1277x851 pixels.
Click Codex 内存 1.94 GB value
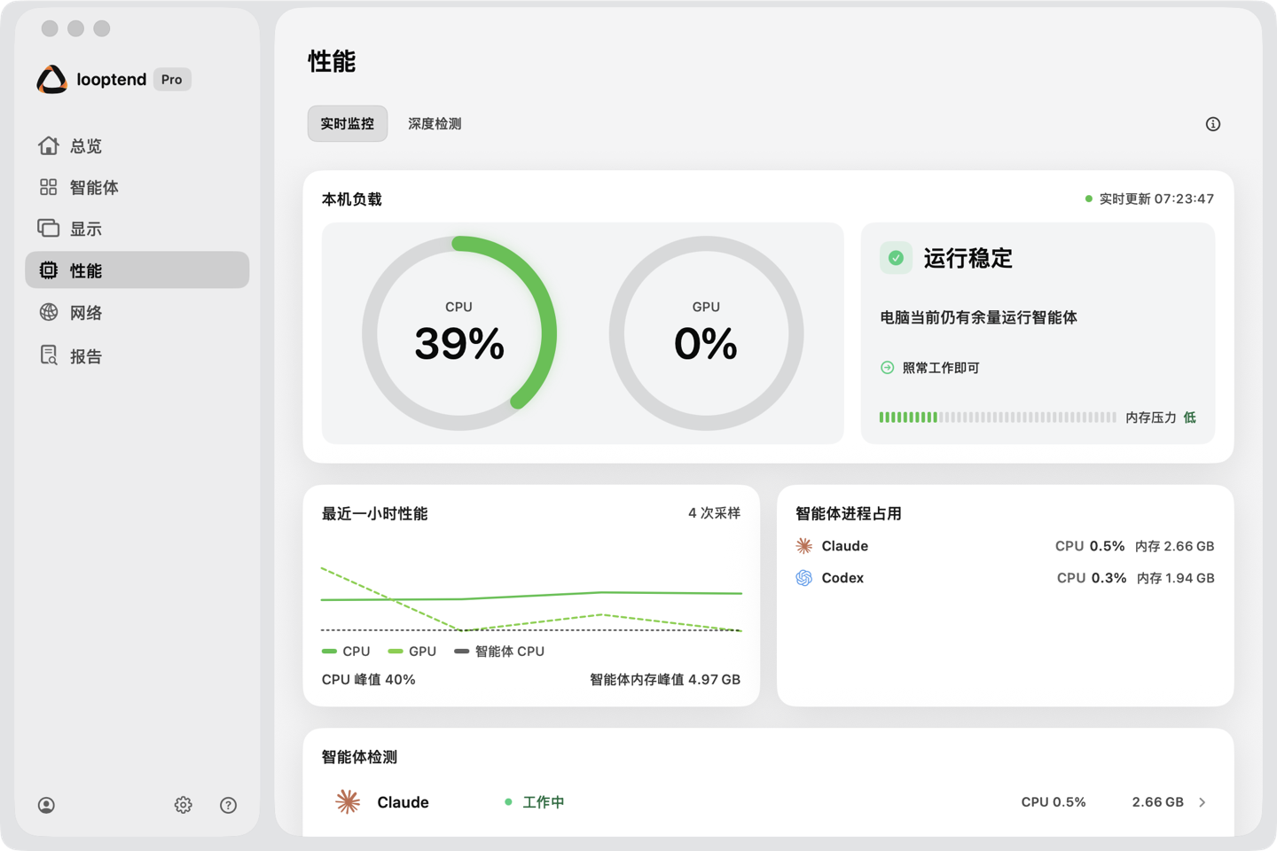pyautogui.click(x=1176, y=578)
